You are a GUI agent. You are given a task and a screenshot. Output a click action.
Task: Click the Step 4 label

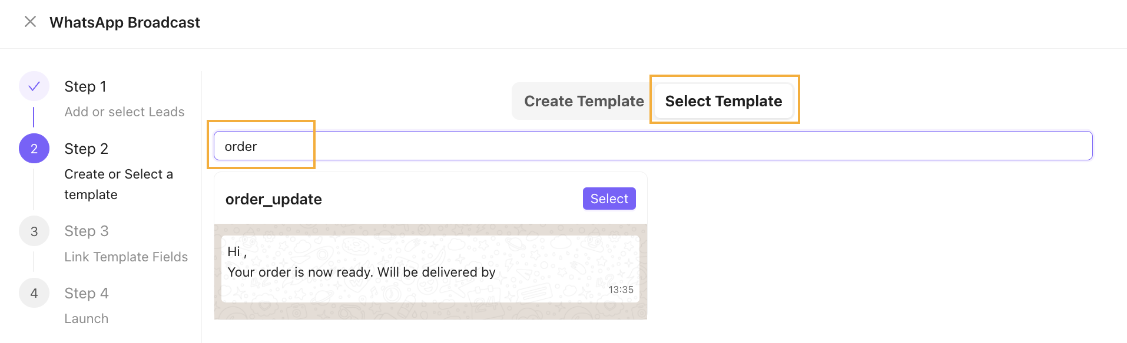(x=87, y=293)
